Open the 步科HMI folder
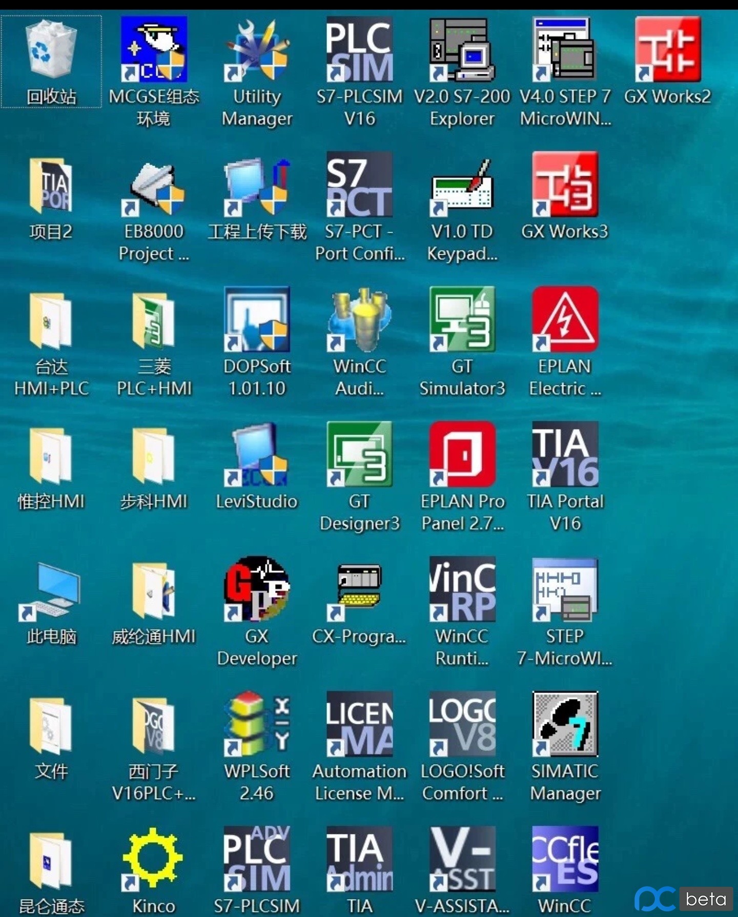 pos(154,456)
